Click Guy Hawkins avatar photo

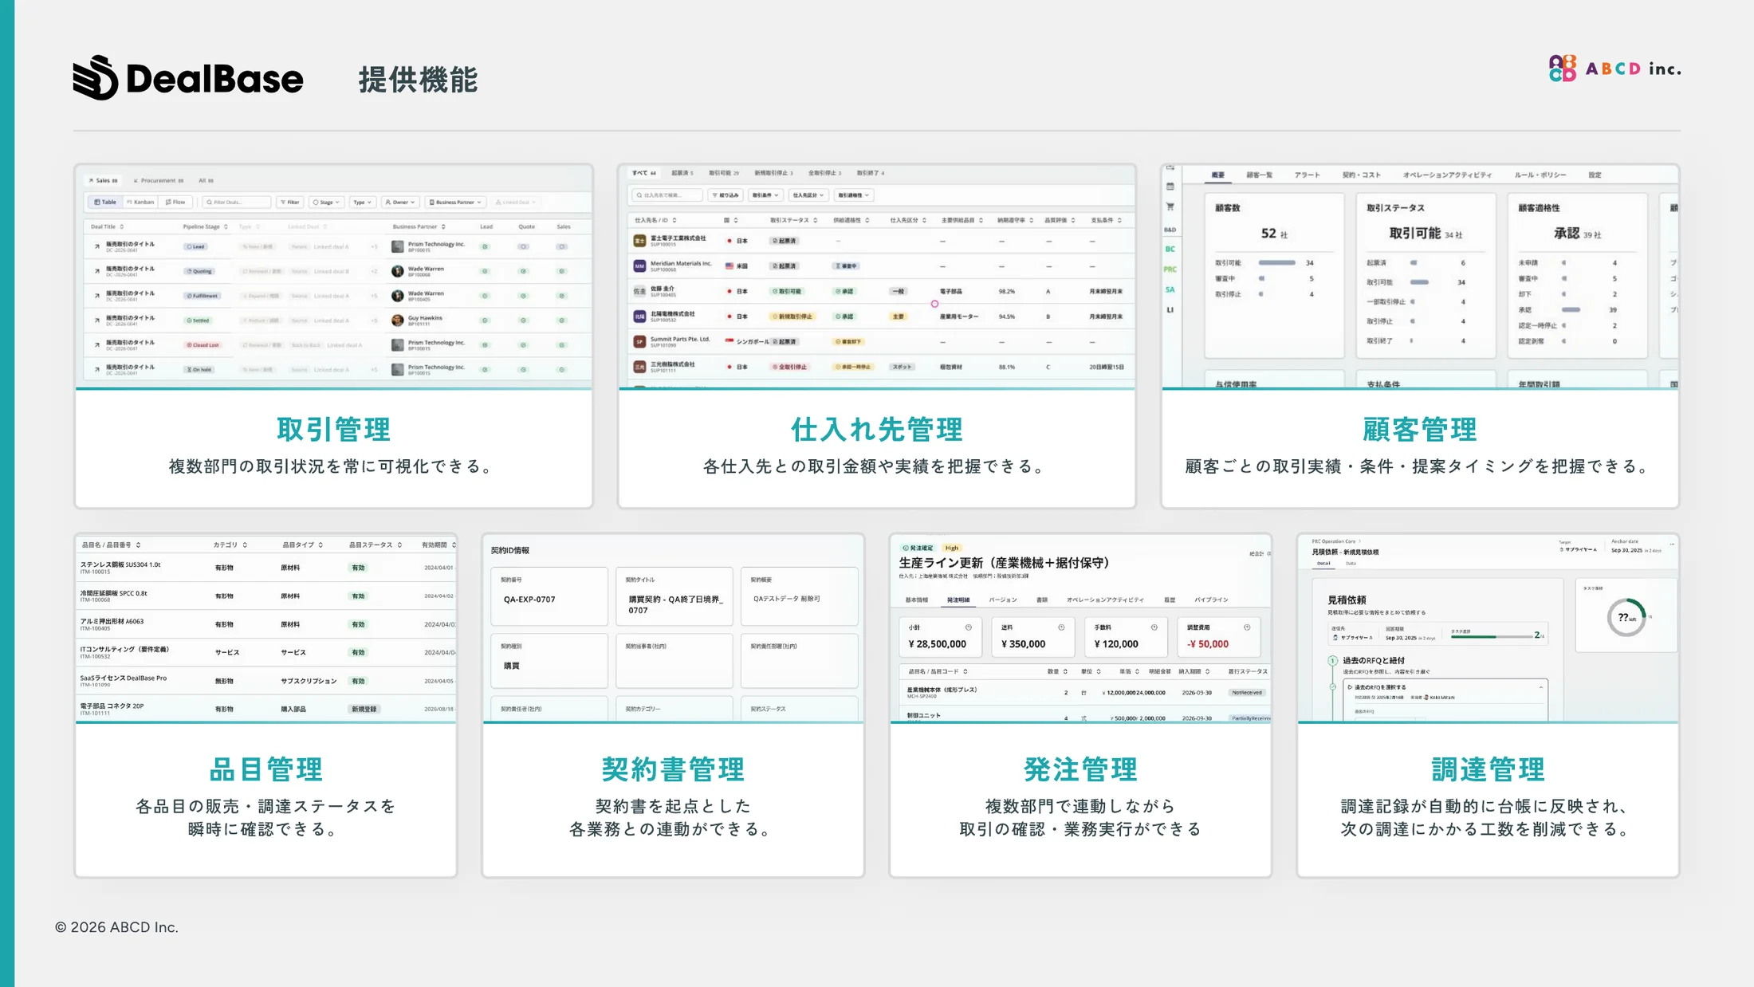pos(397,320)
